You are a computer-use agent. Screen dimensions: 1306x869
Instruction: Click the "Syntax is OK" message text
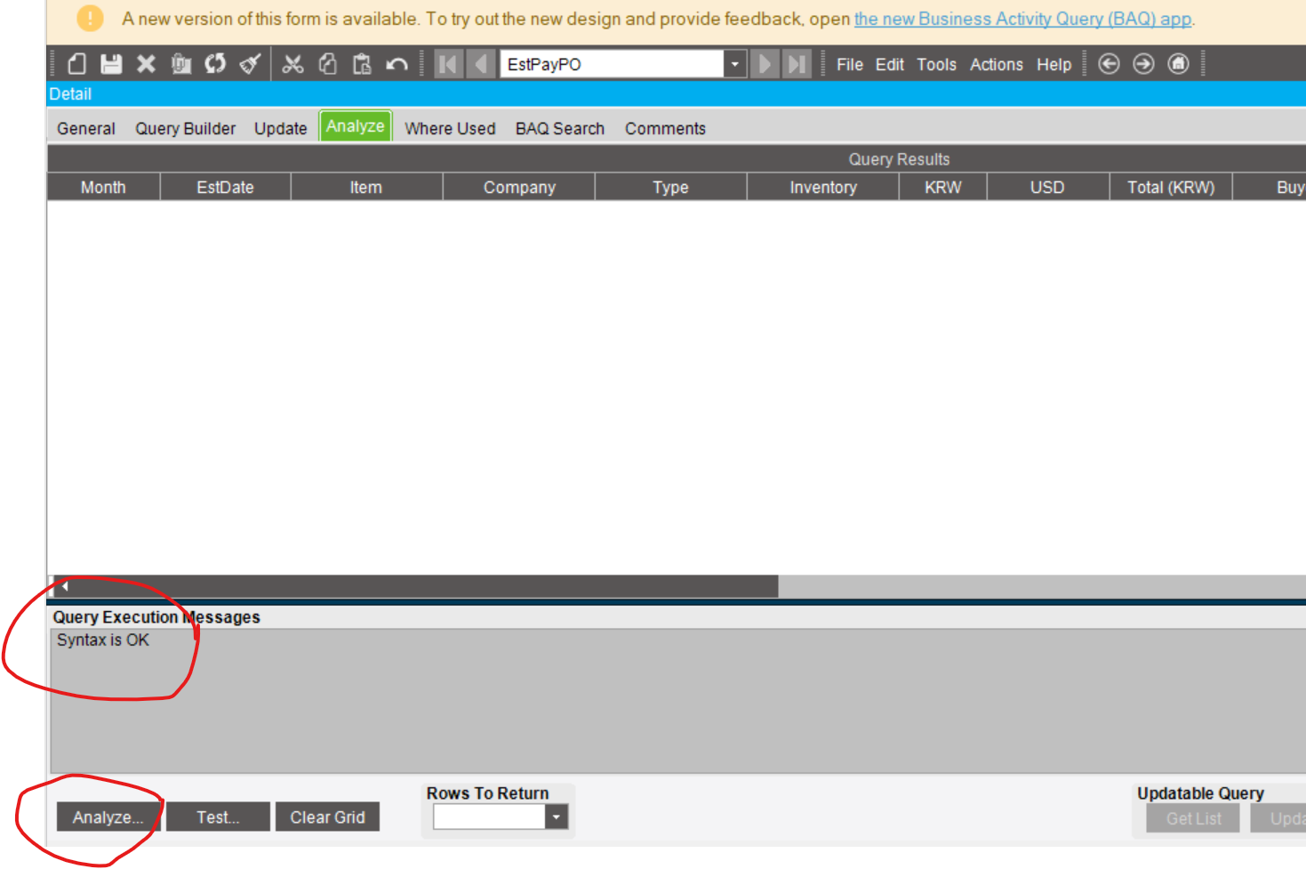click(x=103, y=640)
